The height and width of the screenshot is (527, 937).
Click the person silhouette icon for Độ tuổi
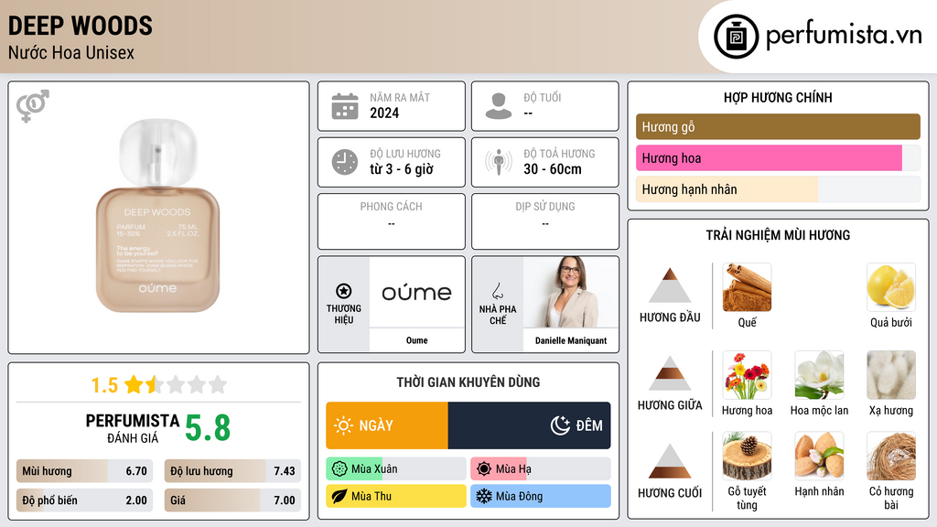tap(499, 106)
